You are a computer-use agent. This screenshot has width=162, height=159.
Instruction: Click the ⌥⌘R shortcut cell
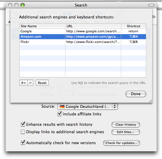pyautogui.click(x=133, y=42)
